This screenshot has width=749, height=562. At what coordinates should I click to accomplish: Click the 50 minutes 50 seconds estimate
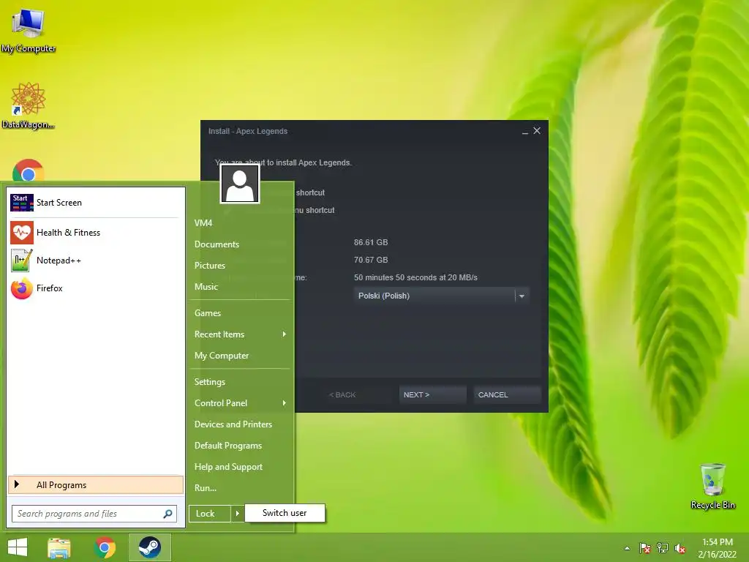[x=415, y=277]
